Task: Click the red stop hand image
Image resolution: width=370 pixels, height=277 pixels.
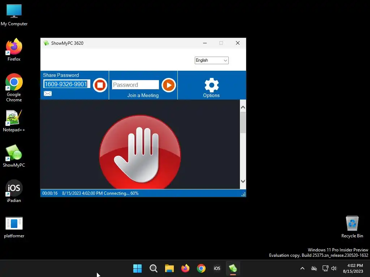Action: tap(140, 152)
